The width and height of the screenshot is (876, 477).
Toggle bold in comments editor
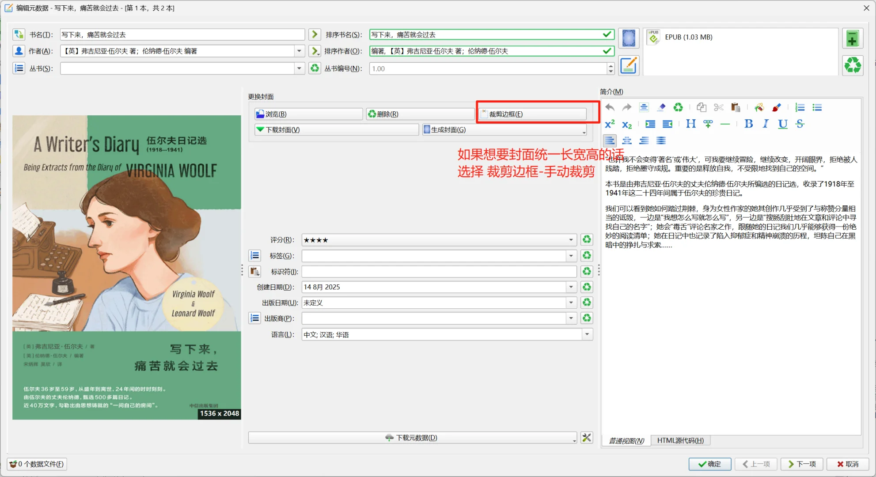click(749, 124)
